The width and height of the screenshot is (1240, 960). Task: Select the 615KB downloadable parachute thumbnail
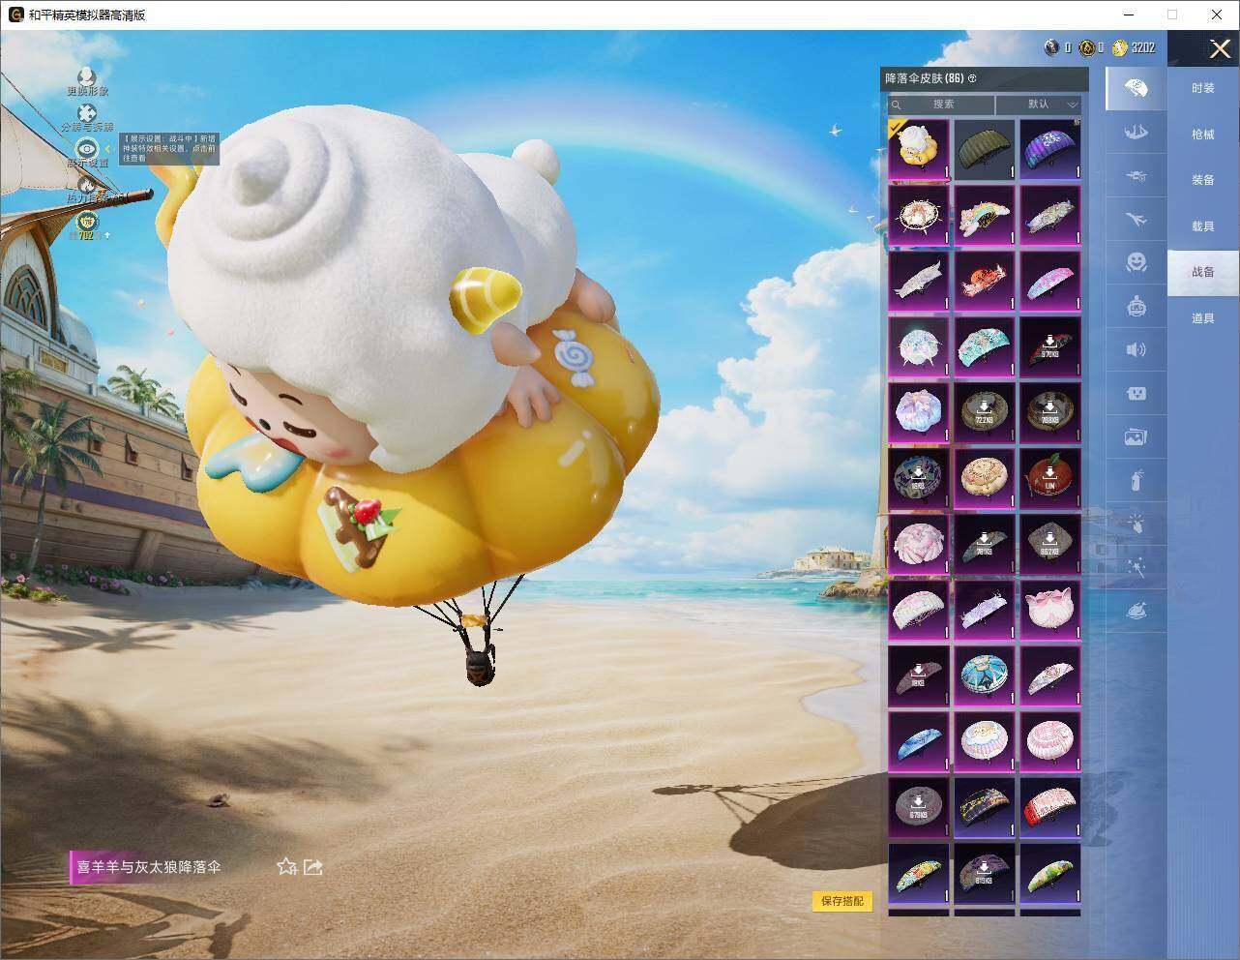point(985,873)
